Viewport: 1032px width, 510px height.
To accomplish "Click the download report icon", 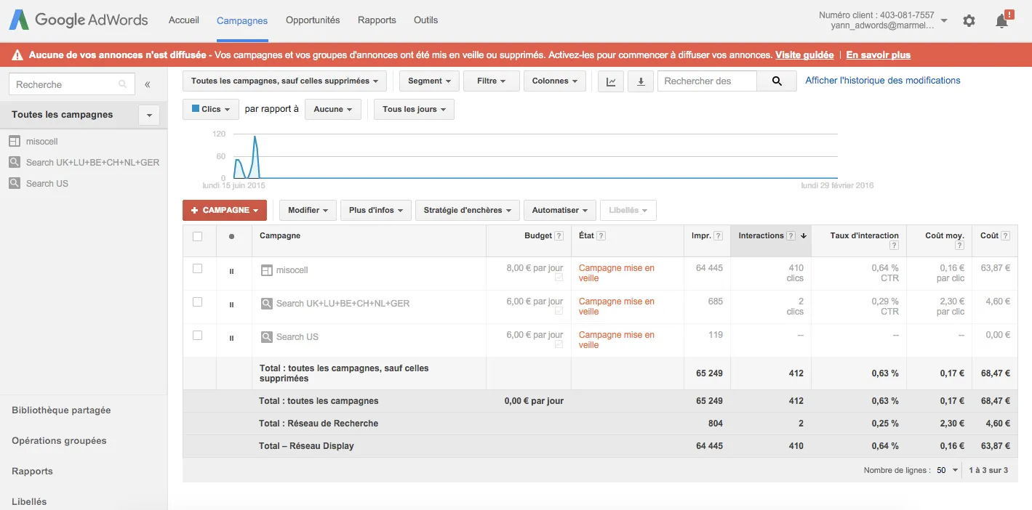I will [x=641, y=81].
